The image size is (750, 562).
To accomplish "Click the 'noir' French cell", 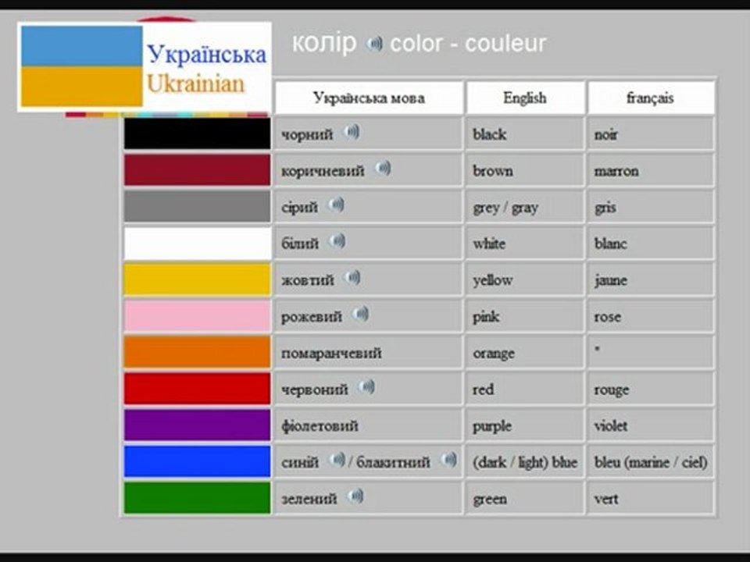I will 651,133.
